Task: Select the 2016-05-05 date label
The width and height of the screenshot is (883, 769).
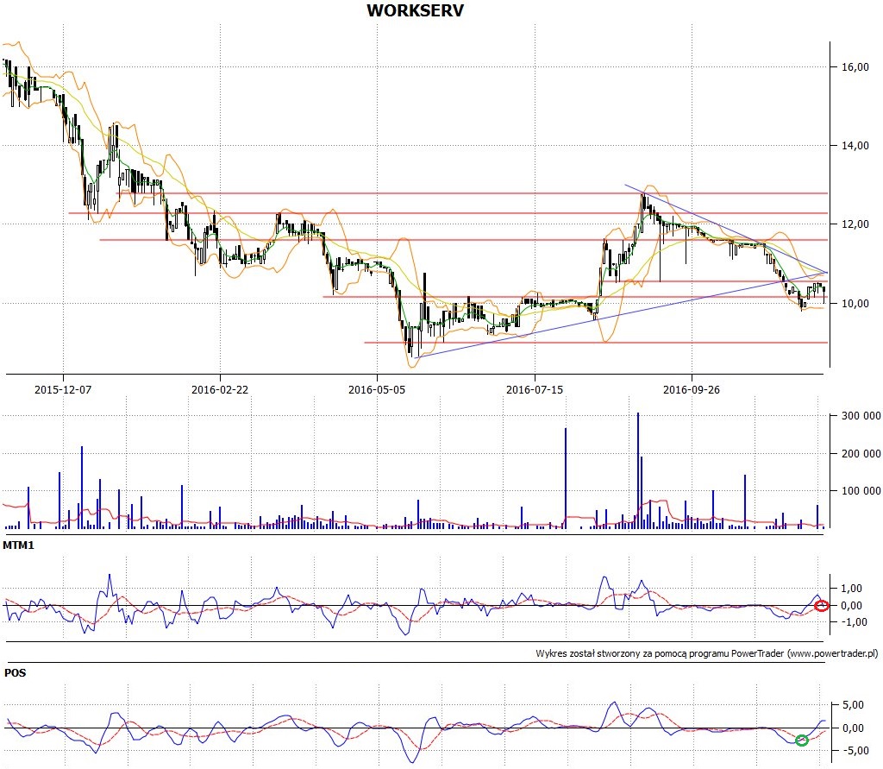Action: point(377,389)
